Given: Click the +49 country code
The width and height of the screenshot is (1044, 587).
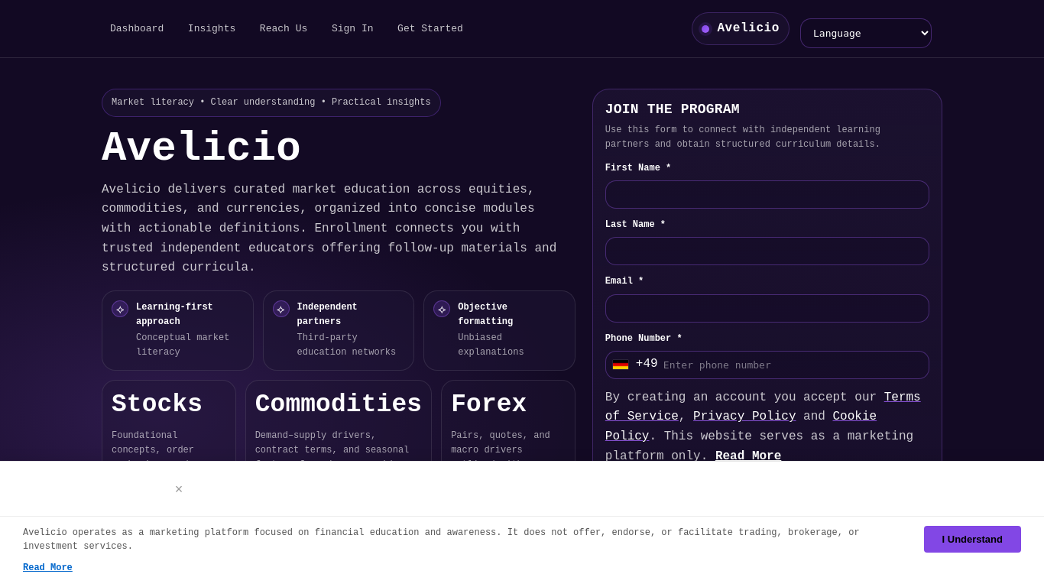Looking at the screenshot, I should coord(647,364).
